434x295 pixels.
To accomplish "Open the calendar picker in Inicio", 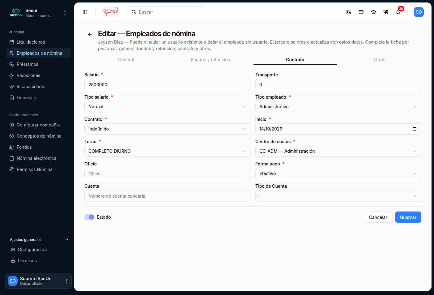I will coord(415,129).
